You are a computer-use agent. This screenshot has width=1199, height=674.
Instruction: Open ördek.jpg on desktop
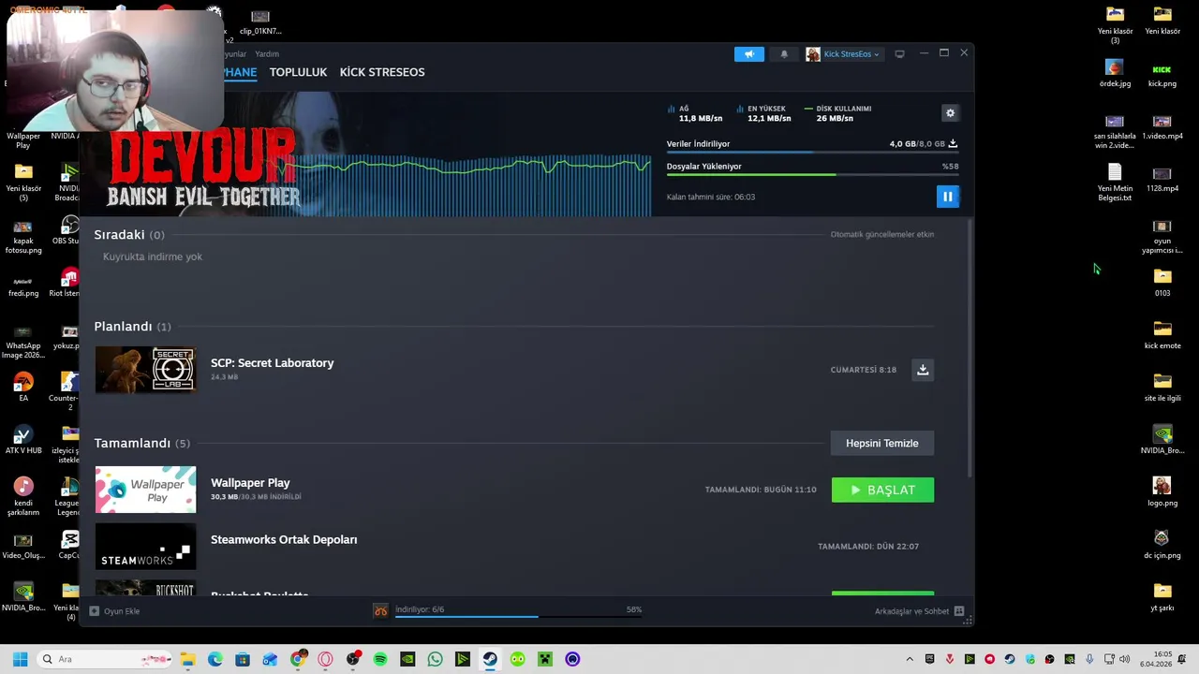(1115, 73)
